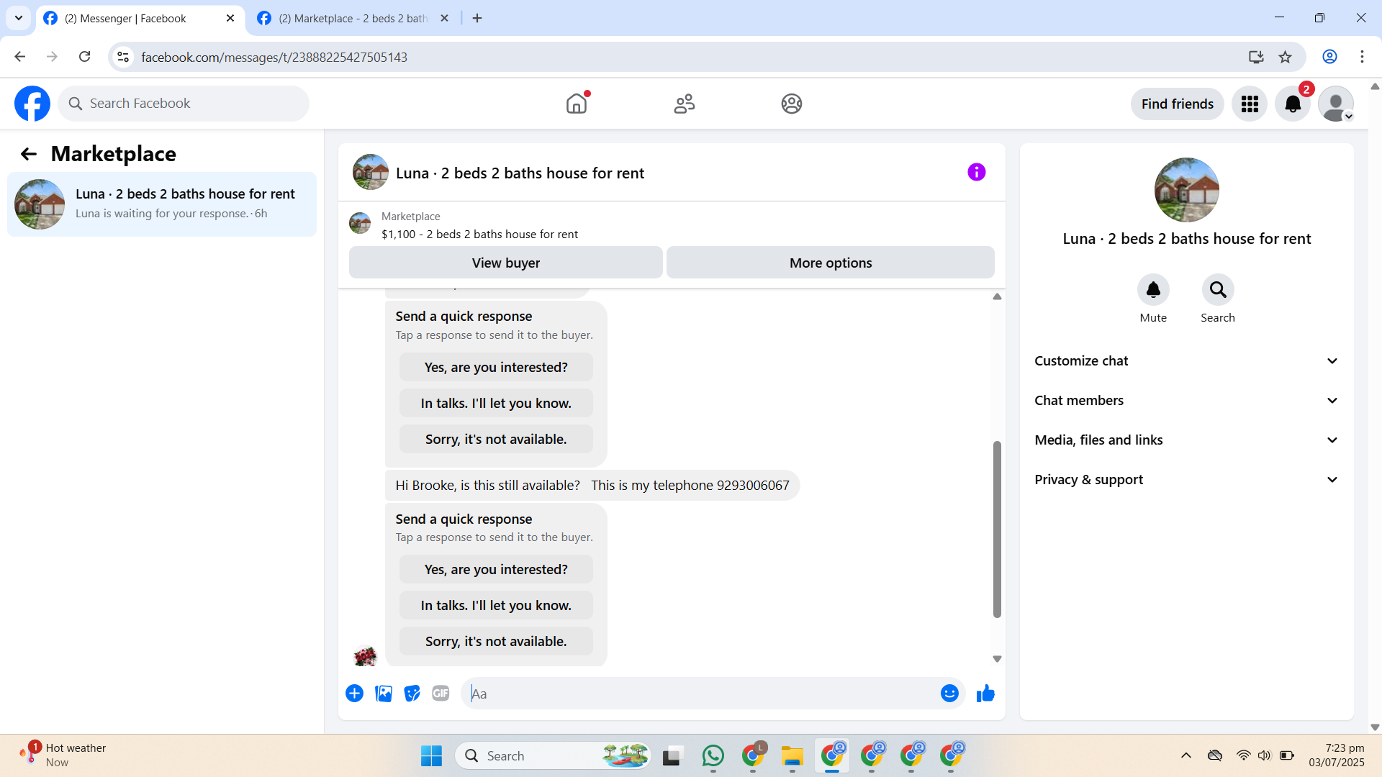Viewport: 1382px width, 777px height.
Task: Click the More options button
Action: pyautogui.click(x=830, y=263)
